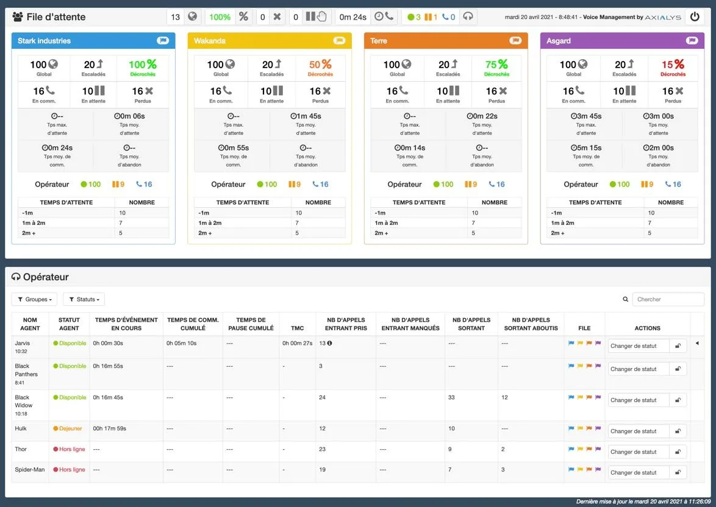Open the flag icon on Asgard card
Image resolution: width=716 pixels, height=507 pixels.
coord(692,41)
